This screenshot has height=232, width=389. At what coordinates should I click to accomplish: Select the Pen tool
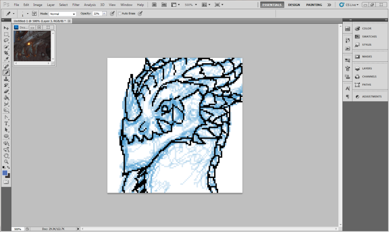click(6, 117)
